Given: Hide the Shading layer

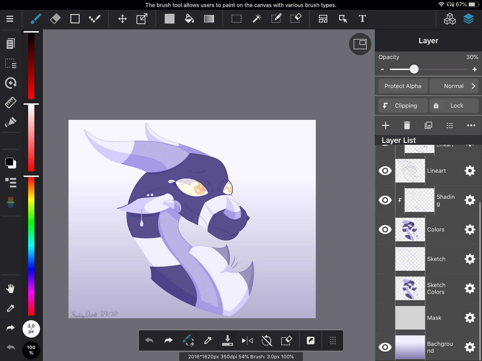Looking at the screenshot, I should pos(385,200).
